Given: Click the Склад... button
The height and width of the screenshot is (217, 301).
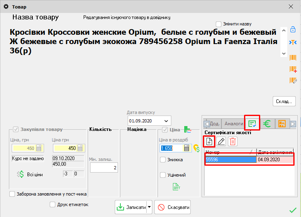Looking at the screenshot, I should coord(284,101).
